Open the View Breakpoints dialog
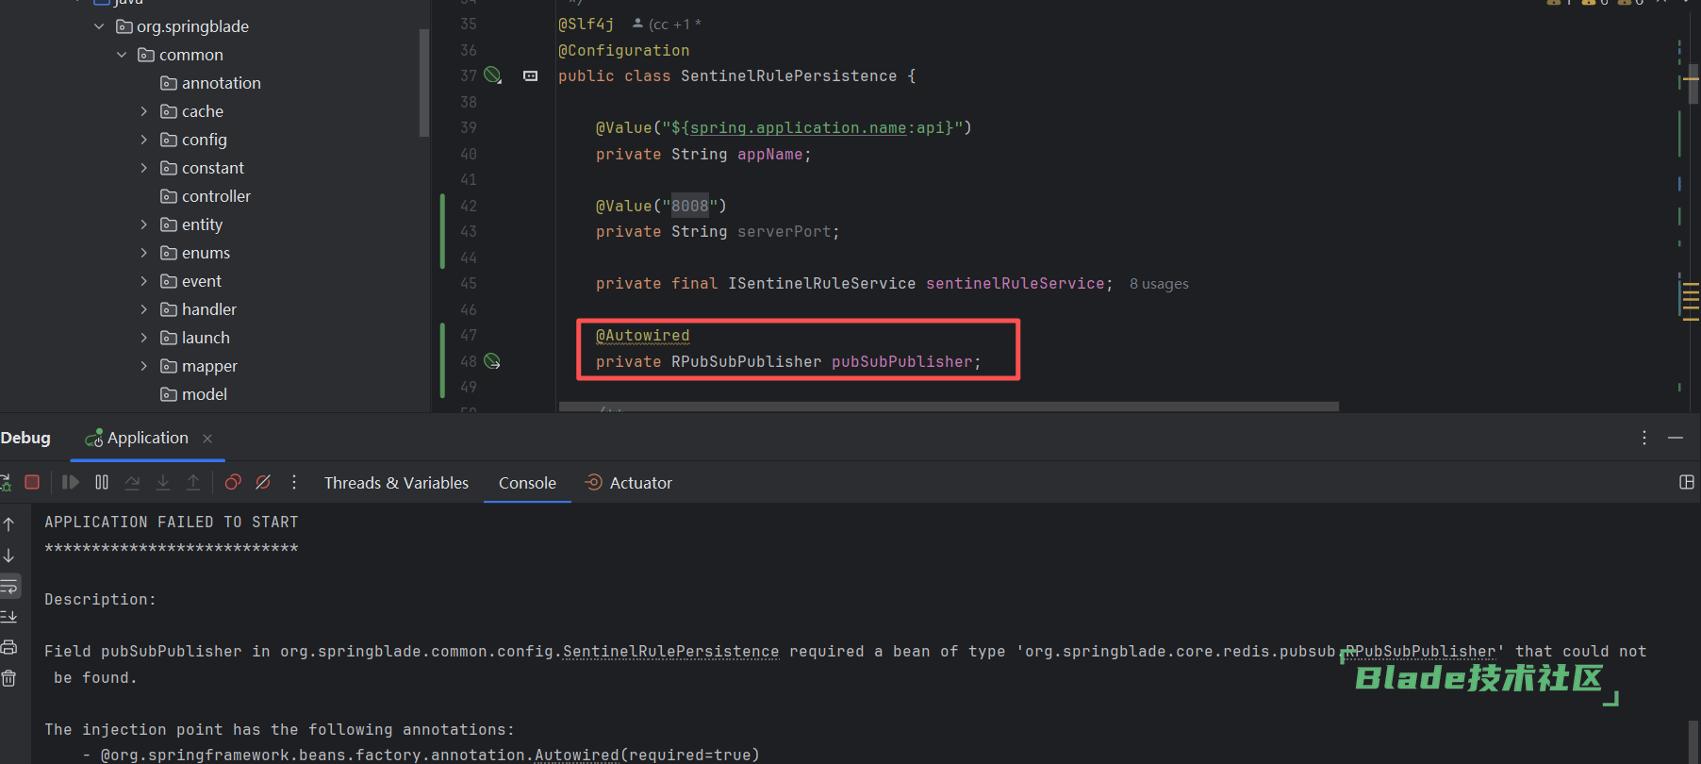Viewport: 1701px width, 764px height. pos(233,482)
